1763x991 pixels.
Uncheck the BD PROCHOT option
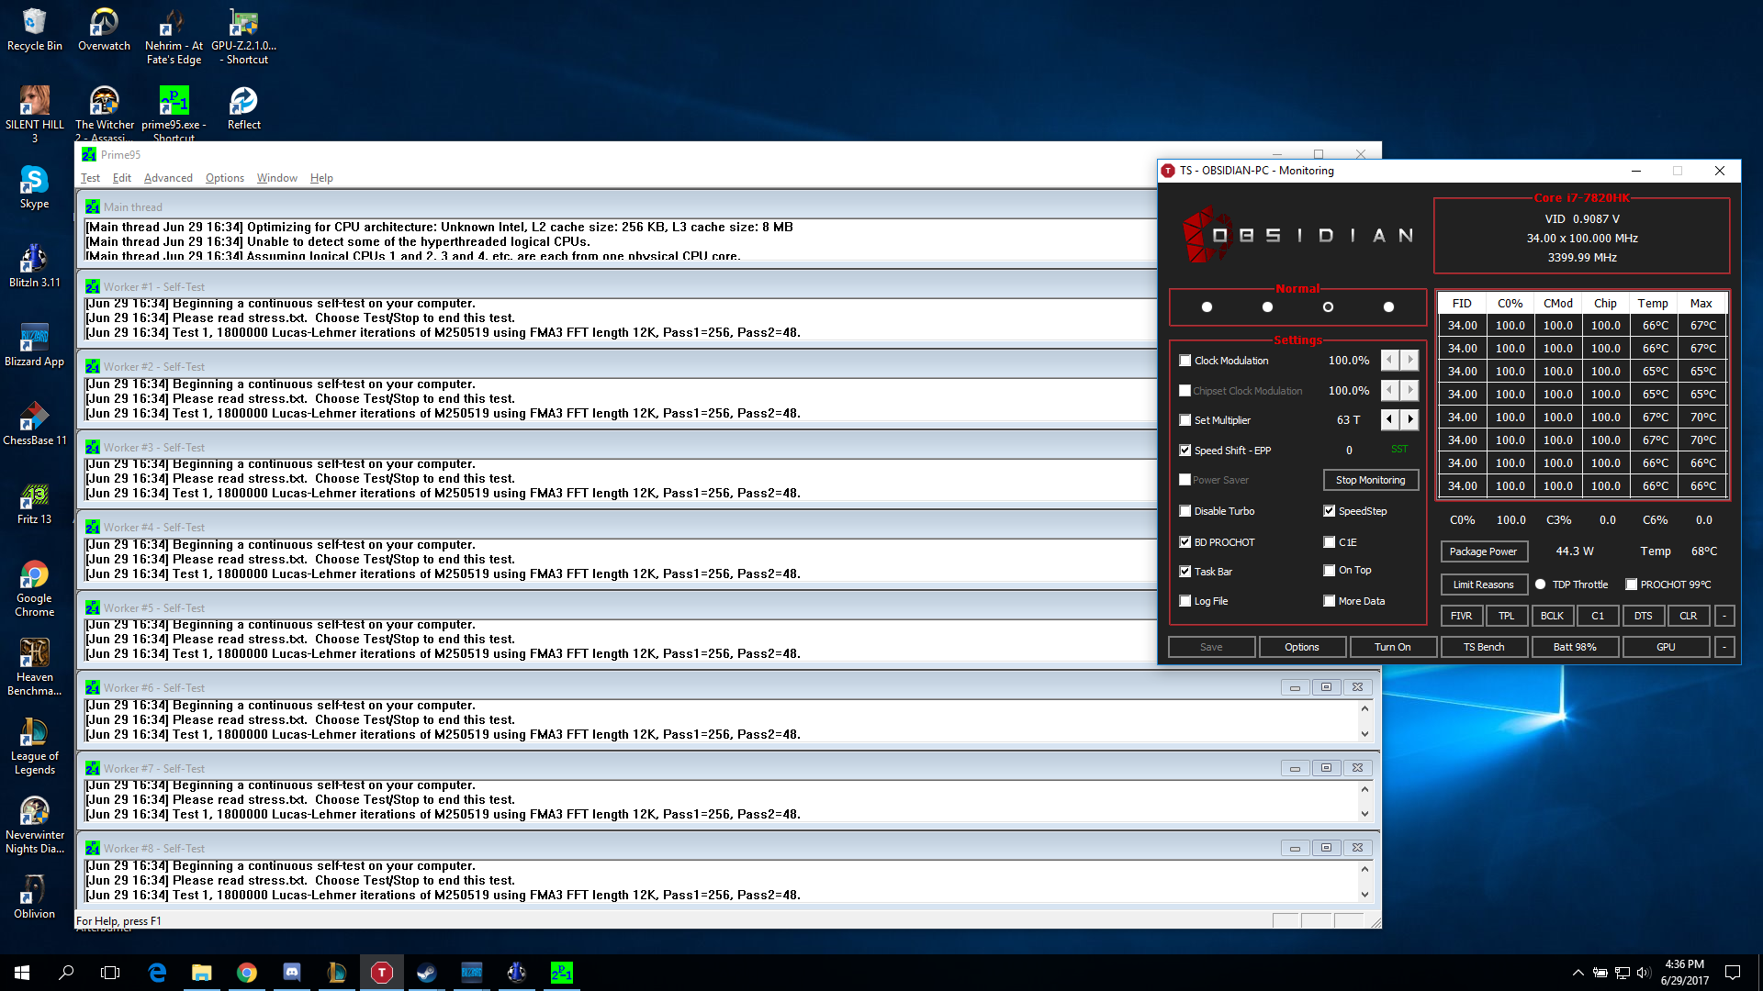point(1185,542)
